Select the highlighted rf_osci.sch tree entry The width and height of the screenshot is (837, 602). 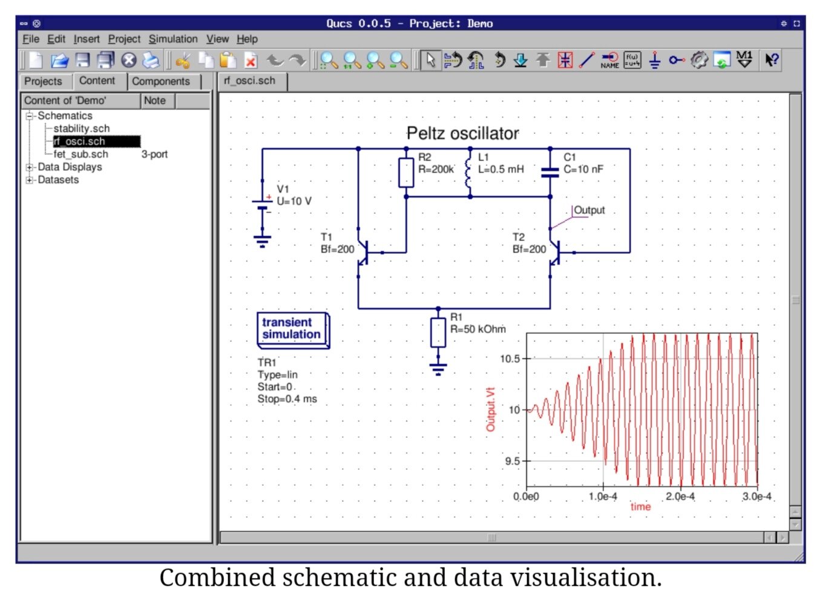tap(96, 141)
